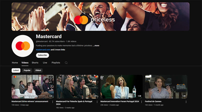Open the Live tab
Image resolution: width=202 pixels, height=112 pixels.
(45, 63)
